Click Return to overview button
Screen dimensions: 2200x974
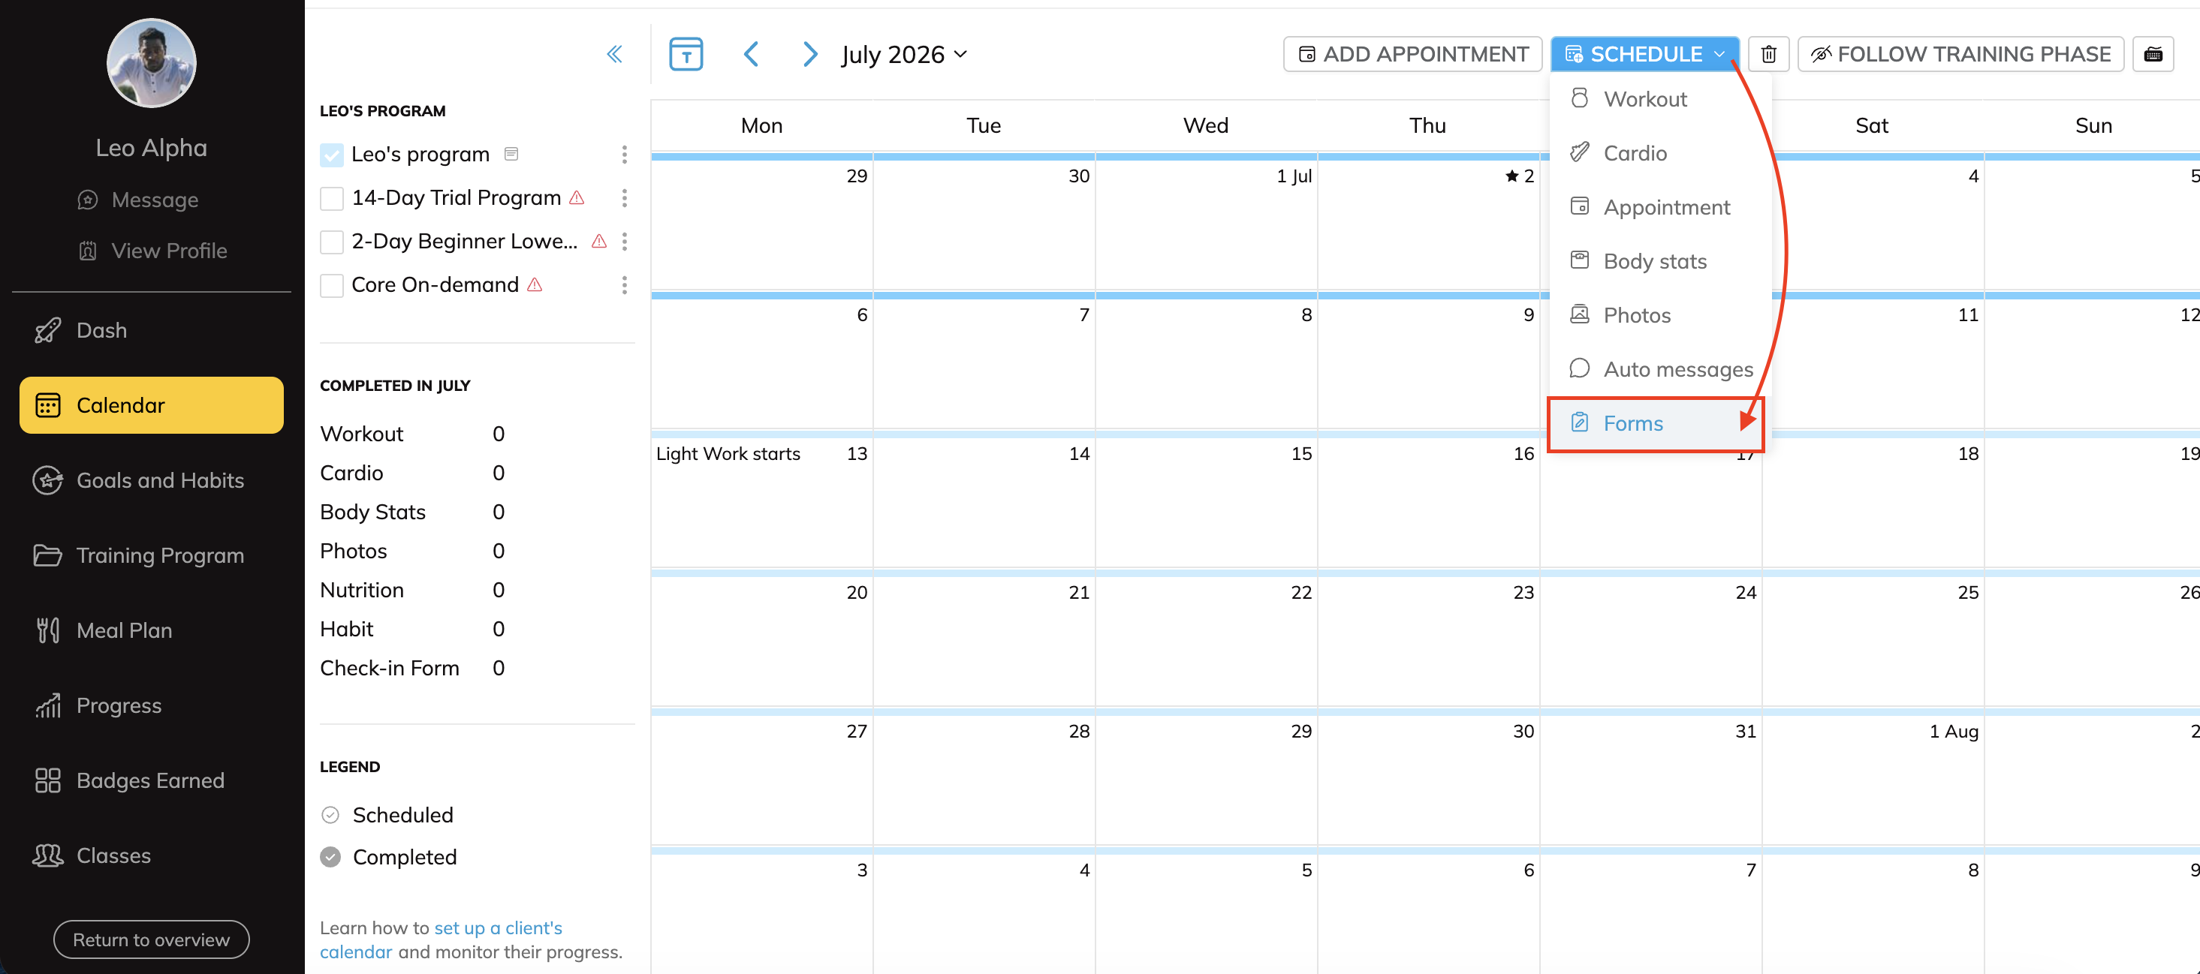[151, 939]
